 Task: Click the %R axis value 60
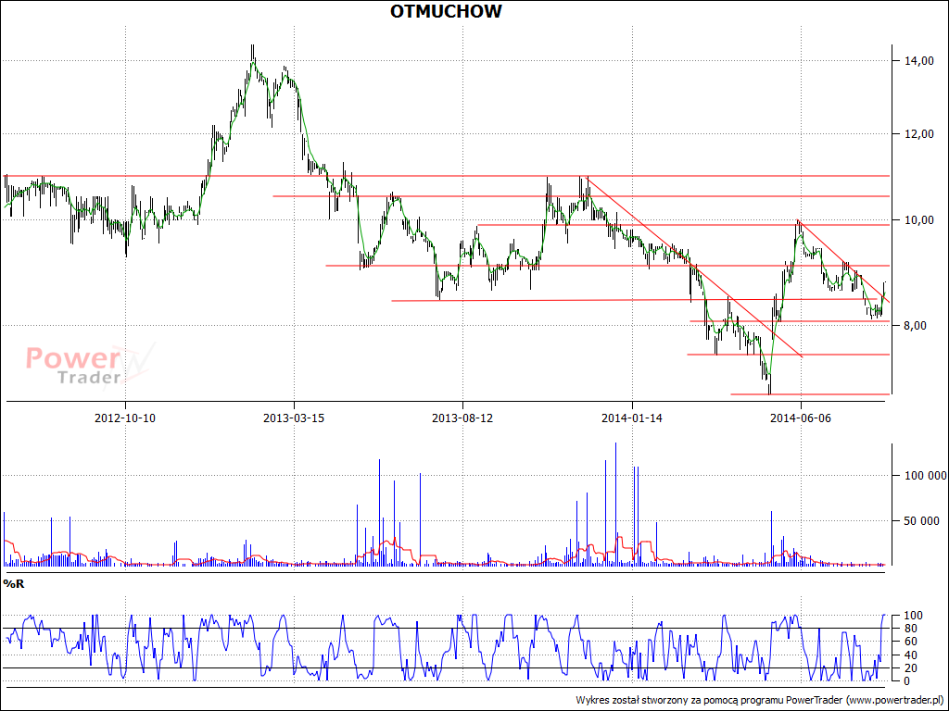912,642
